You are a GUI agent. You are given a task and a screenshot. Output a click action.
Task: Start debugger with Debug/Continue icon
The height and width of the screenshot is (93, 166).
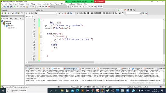pyautogui.click(x=72, y=7)
